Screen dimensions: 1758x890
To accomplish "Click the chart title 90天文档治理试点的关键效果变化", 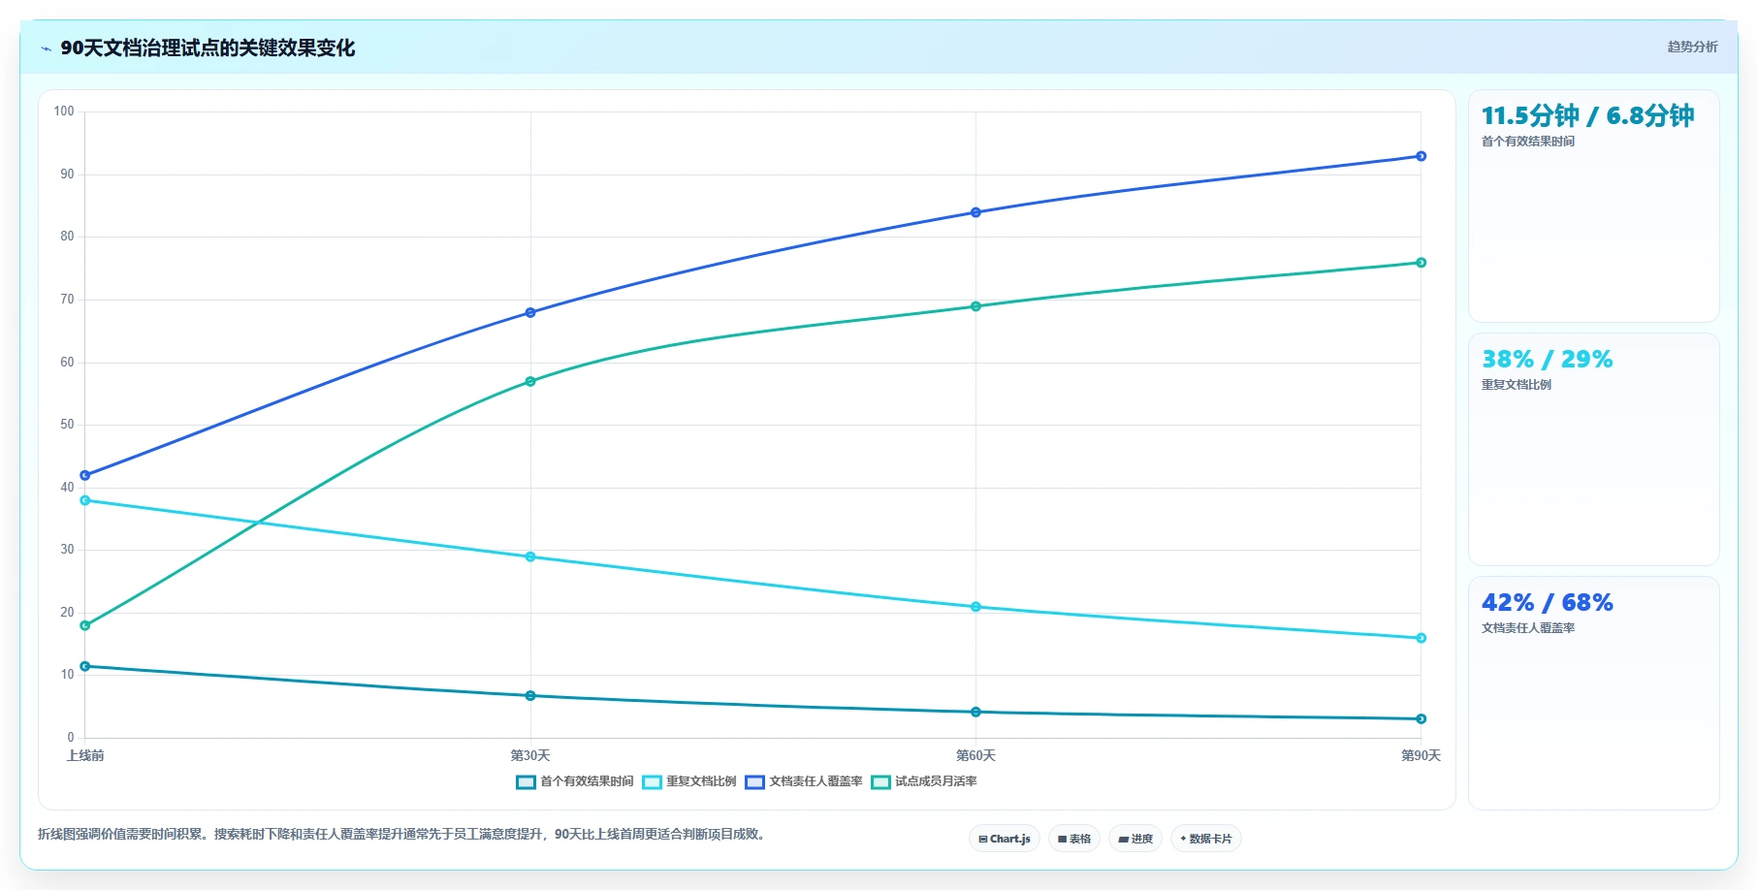I will pyautogui.click(x=208, y=48).
